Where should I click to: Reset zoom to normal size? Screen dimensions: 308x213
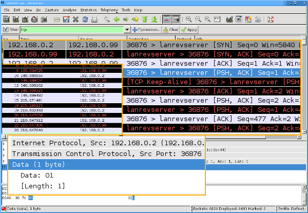pyautogui.click(x=207, y=19)
